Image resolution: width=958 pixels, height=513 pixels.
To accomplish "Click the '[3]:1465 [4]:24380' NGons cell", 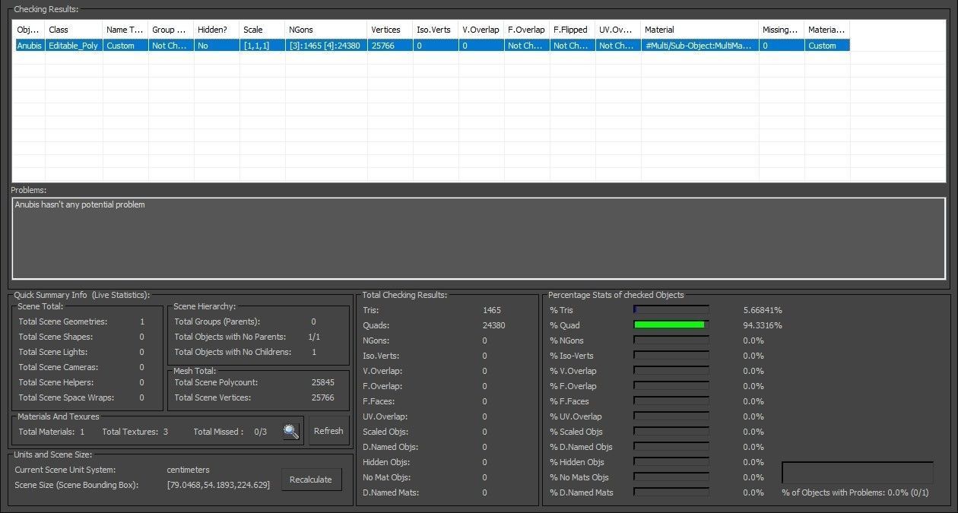I will [326, 46].
